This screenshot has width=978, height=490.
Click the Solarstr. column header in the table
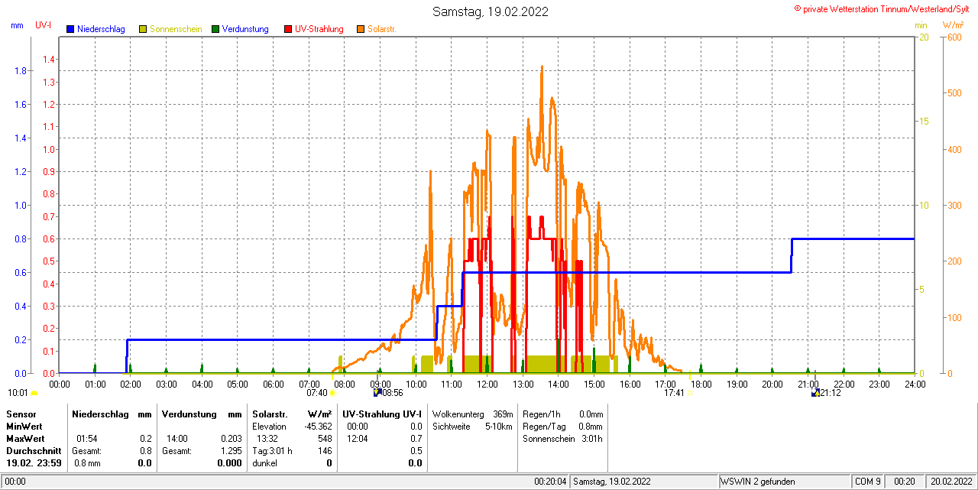[269, 414]
